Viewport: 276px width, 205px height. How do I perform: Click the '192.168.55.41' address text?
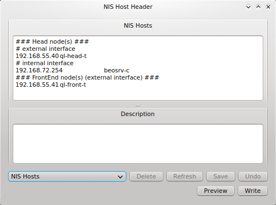[x=37, y=85]
